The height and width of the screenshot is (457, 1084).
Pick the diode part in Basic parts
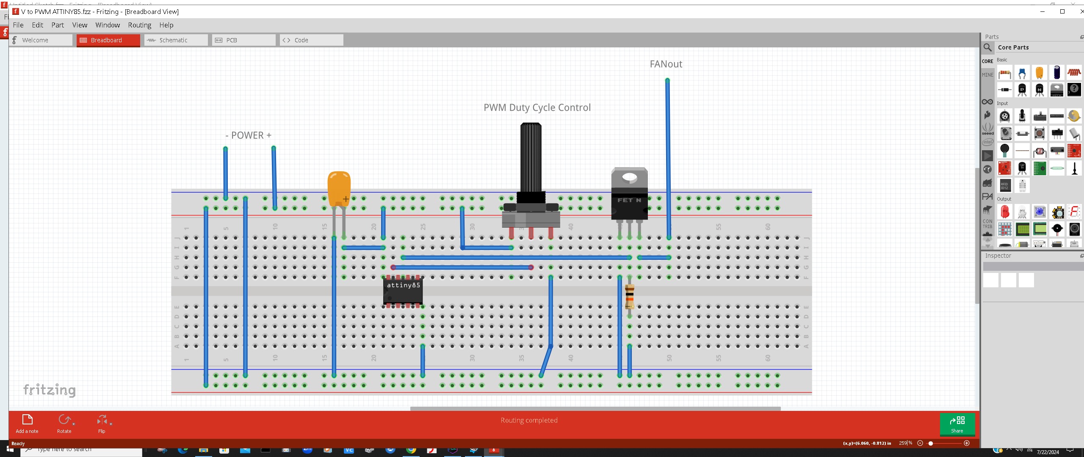click(x=1004, y=90)
